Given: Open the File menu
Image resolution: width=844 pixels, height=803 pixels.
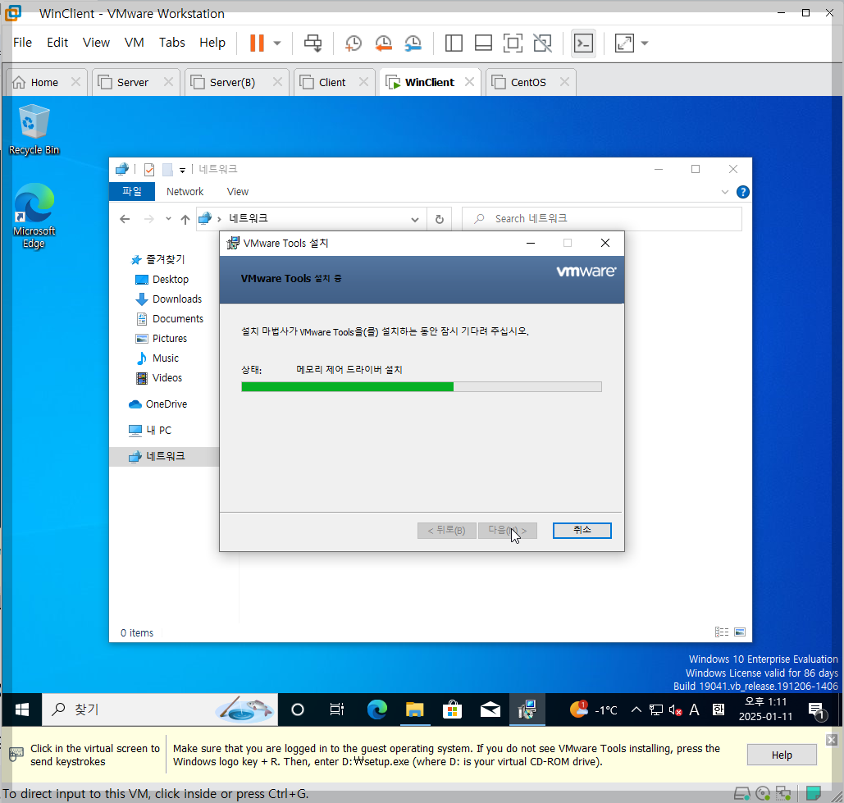Looking at the screenshot, I should tap(23, 43).
